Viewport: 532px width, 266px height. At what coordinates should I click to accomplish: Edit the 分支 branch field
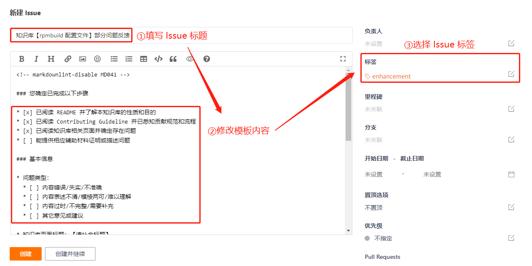[511, 140]
